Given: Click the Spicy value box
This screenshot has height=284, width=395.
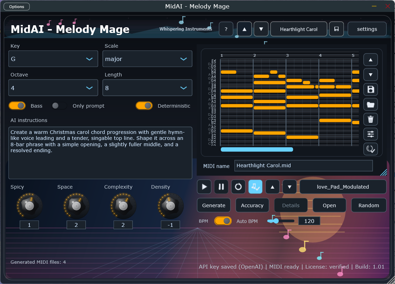Looking at the screenshot, I should [29, 225].
